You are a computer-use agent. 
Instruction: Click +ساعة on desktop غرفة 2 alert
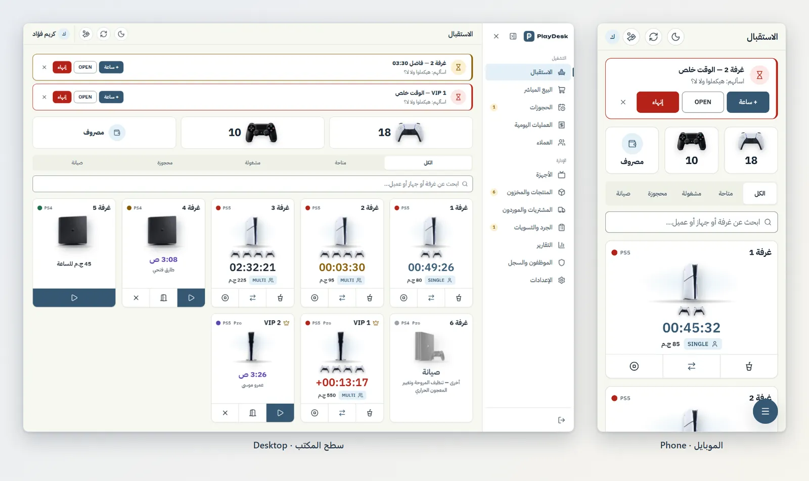tap(111, 67)
